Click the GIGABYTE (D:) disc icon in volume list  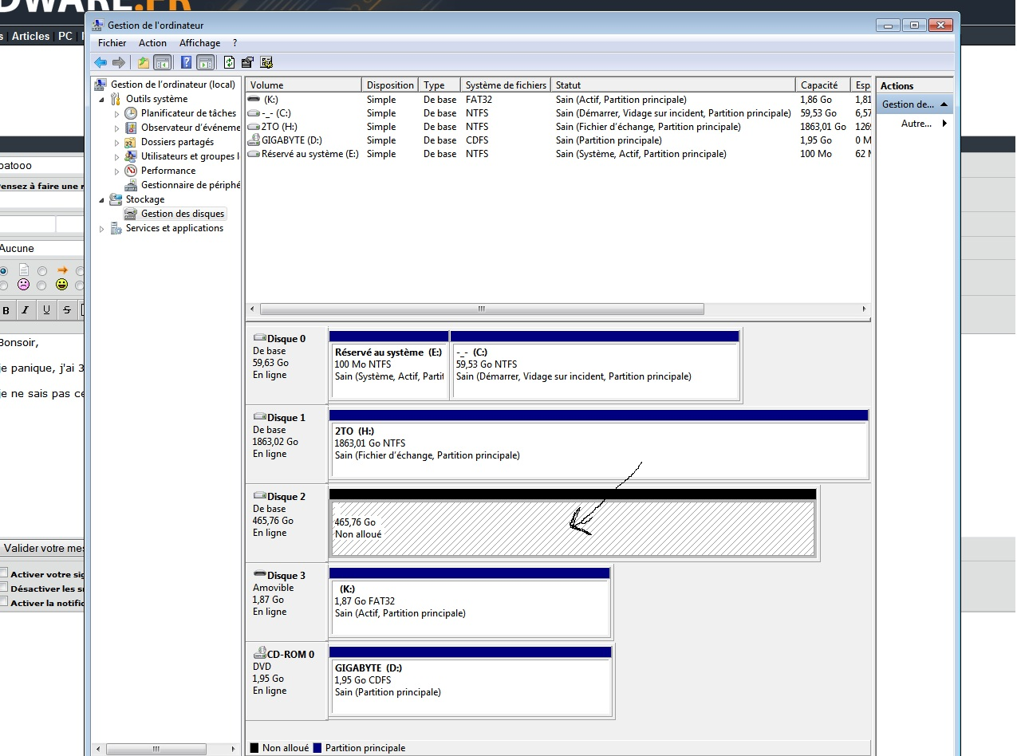pyautogui.click(x=254, y=140)
